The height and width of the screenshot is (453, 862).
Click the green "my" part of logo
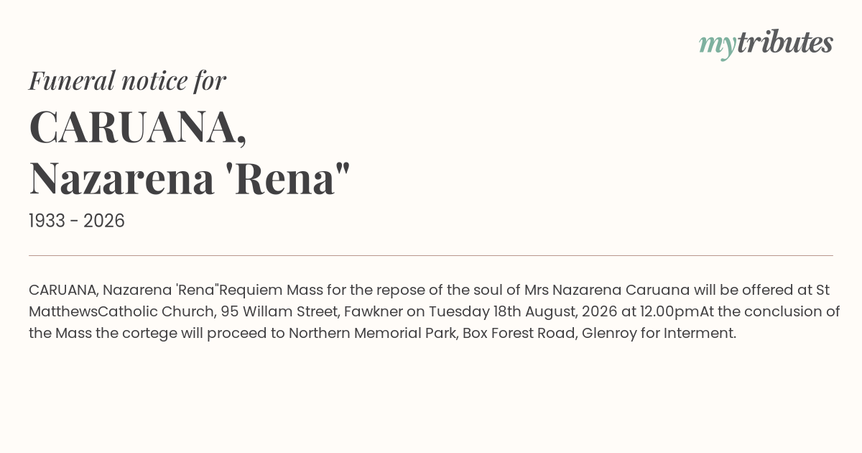click(x=718, y=46)
